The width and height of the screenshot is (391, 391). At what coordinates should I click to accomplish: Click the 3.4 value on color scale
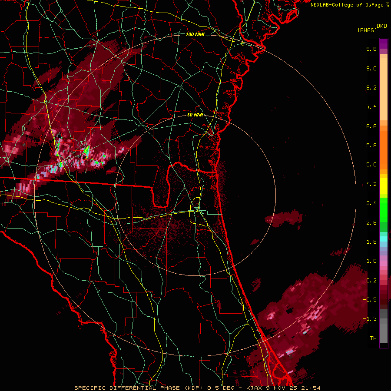371,203
